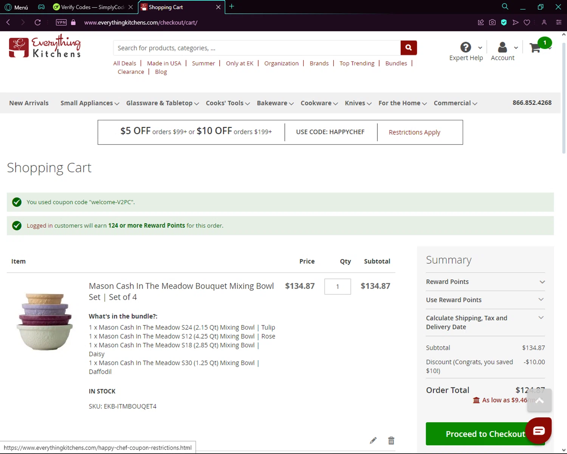
Task: Call the 866.852.4268 phone number
Action: tap(532, 103)
